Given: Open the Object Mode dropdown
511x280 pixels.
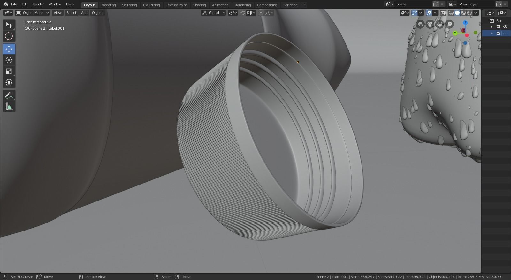Looking at the screenshot, I should click(33, 13).
